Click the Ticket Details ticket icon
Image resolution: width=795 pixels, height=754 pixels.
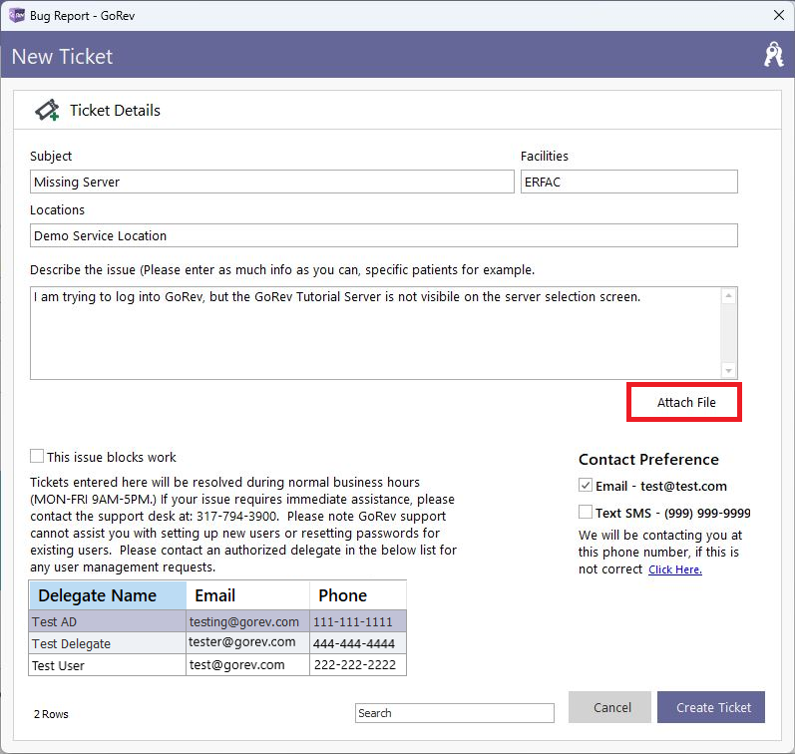[47, 110]
